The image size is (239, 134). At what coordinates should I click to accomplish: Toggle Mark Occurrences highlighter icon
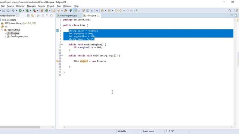tap(75, 10)
